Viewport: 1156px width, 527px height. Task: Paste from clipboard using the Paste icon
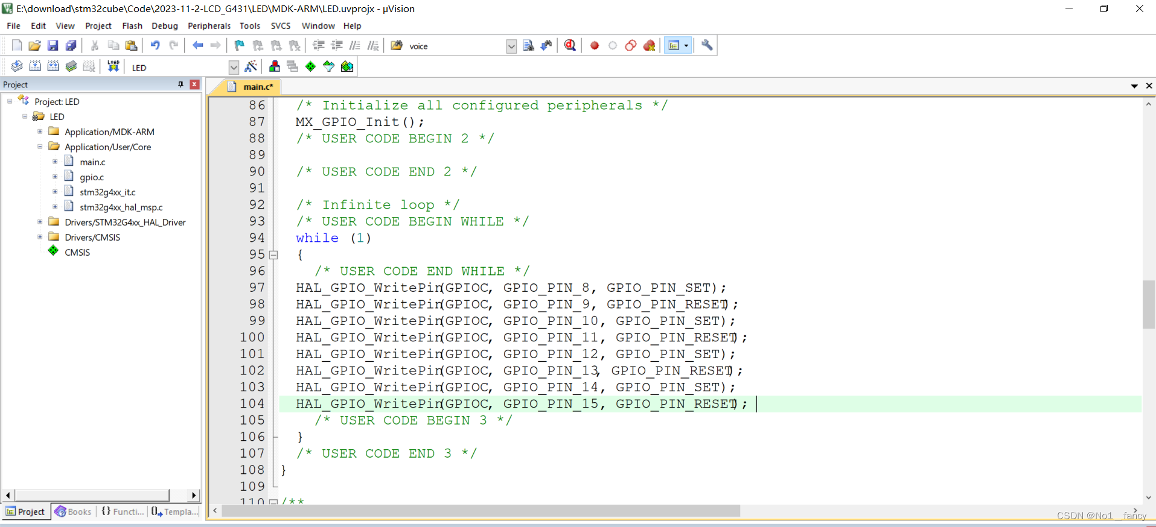coord(131,45)
